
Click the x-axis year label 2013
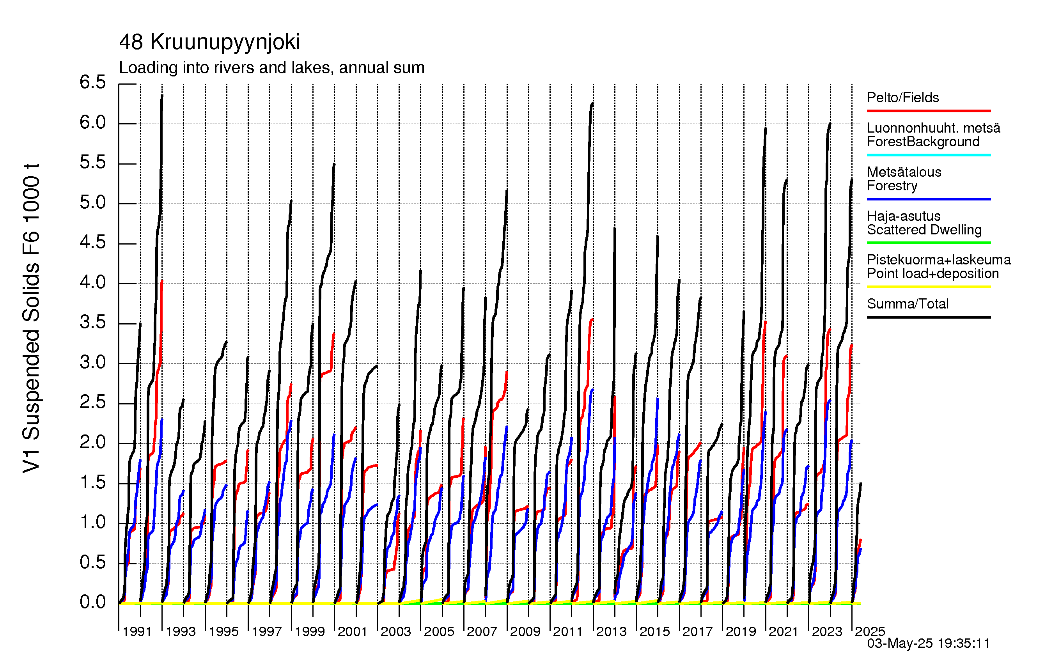[x=612, y=631]
